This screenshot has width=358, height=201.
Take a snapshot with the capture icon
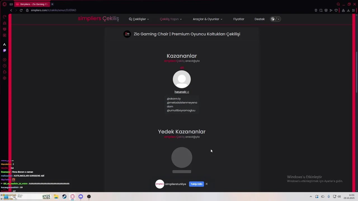[x=321, y=10]
